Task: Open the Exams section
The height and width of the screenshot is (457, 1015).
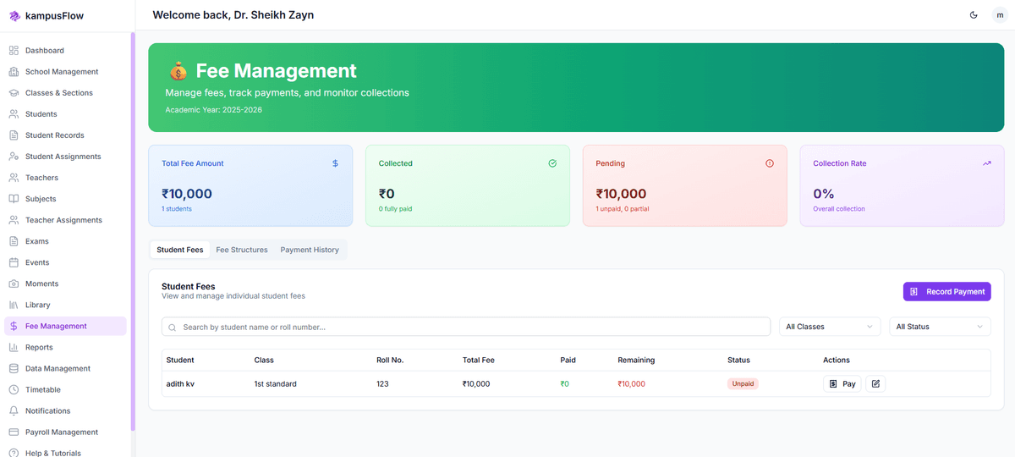Action: [65, 241]
